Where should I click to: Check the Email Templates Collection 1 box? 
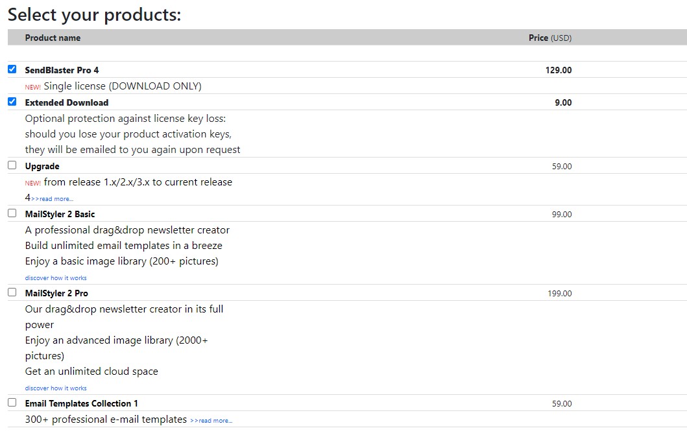(x=12, y=403)
